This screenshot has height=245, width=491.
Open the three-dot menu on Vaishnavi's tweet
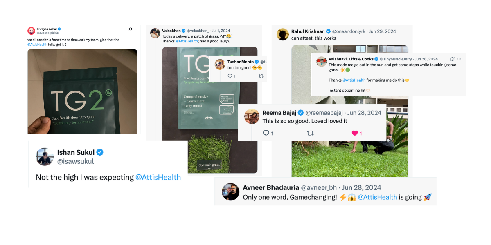pos(459,59)
